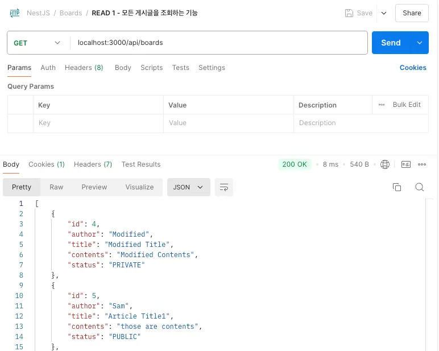Toggle word wrap in the response
Screen dimensions: 439x351
[x=224, y=187]
